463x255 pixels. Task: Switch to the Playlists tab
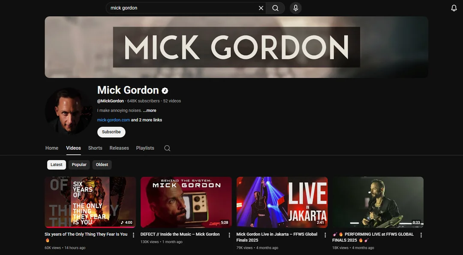pos(145,148)
